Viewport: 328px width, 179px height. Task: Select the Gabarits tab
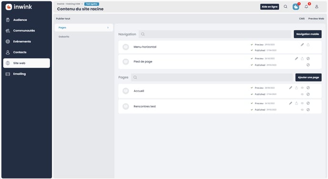click(64, 37)
